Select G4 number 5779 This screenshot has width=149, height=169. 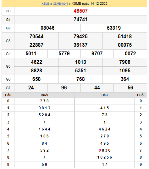(64, 54)
